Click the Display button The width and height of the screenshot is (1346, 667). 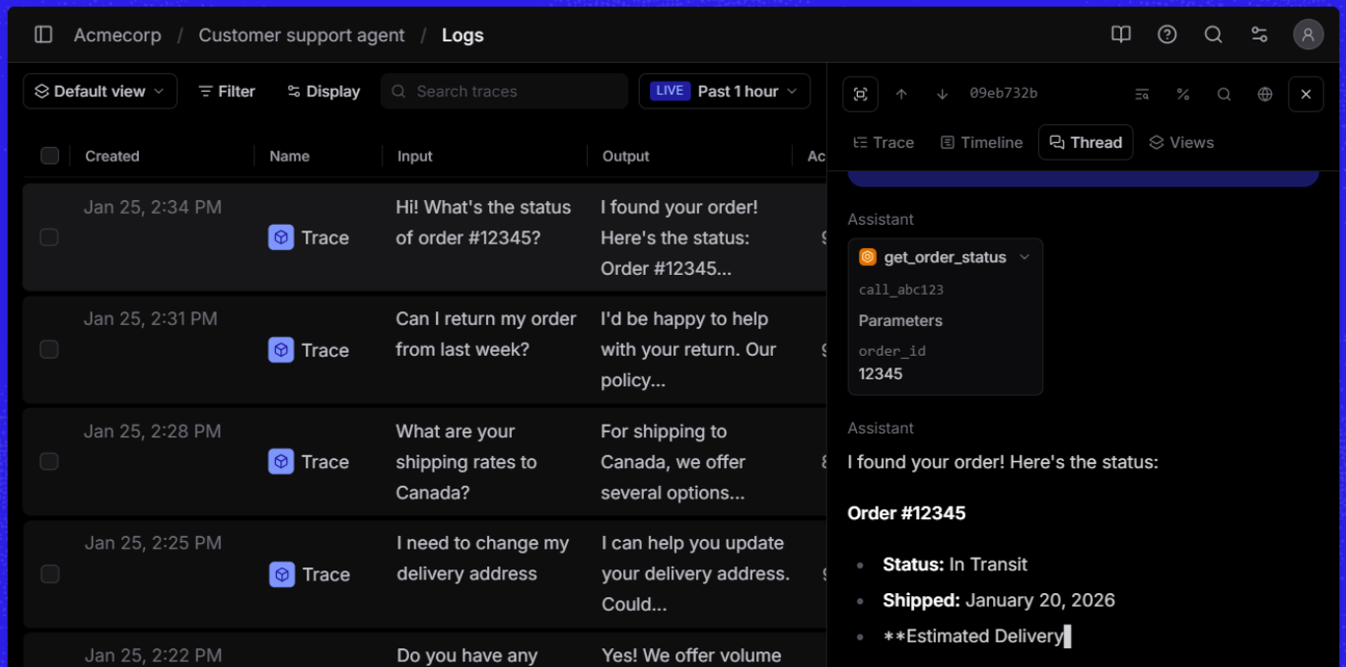point(323,91)
